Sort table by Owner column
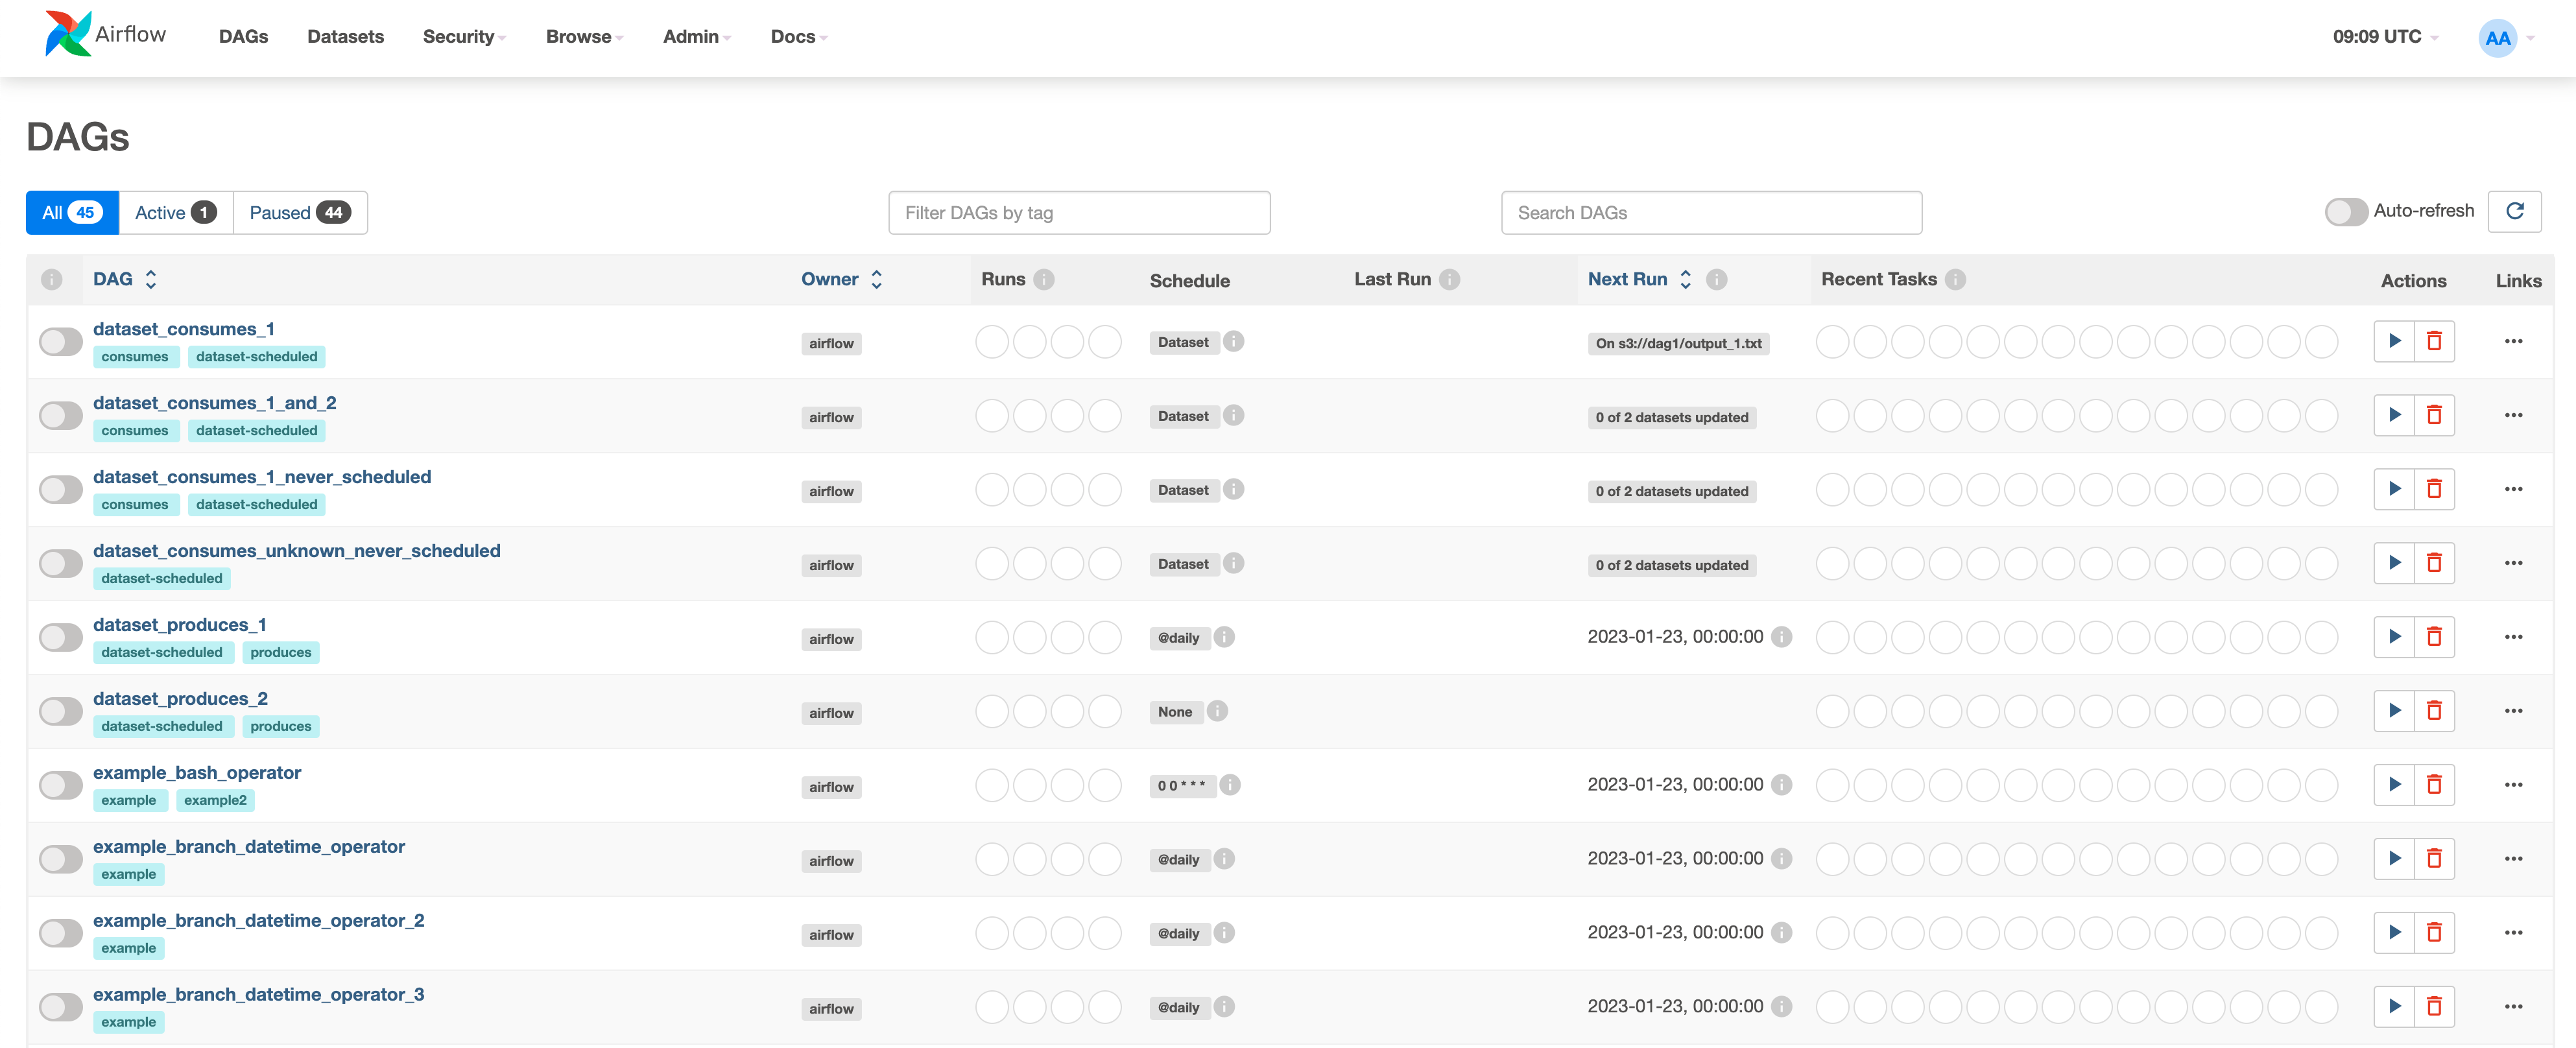The width and height of the screenshot is (2576, 1048). [x=841, y=280]
